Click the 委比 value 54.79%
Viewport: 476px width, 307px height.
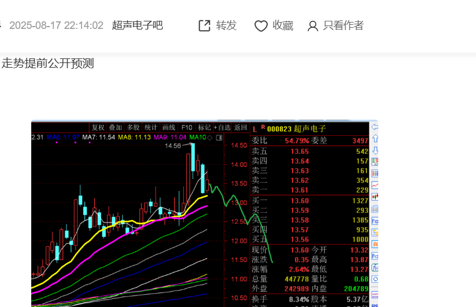click(297, 140)
